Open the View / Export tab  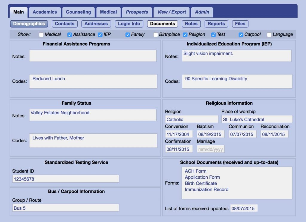pyautogui.click(x=171, y=12)
